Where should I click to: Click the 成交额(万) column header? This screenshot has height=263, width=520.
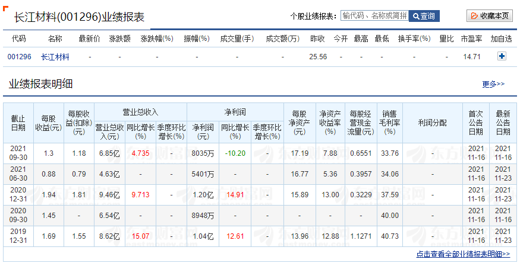[282, 39]
